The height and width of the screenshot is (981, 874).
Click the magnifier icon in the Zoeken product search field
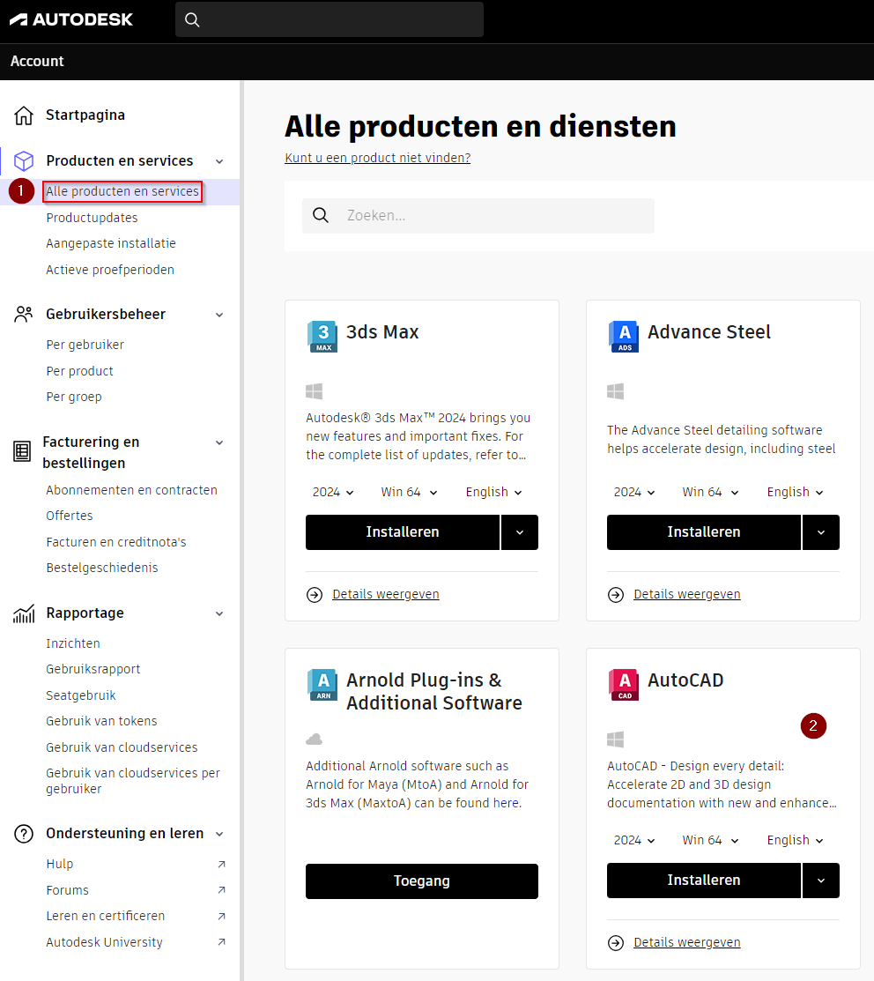click(321, 215)
